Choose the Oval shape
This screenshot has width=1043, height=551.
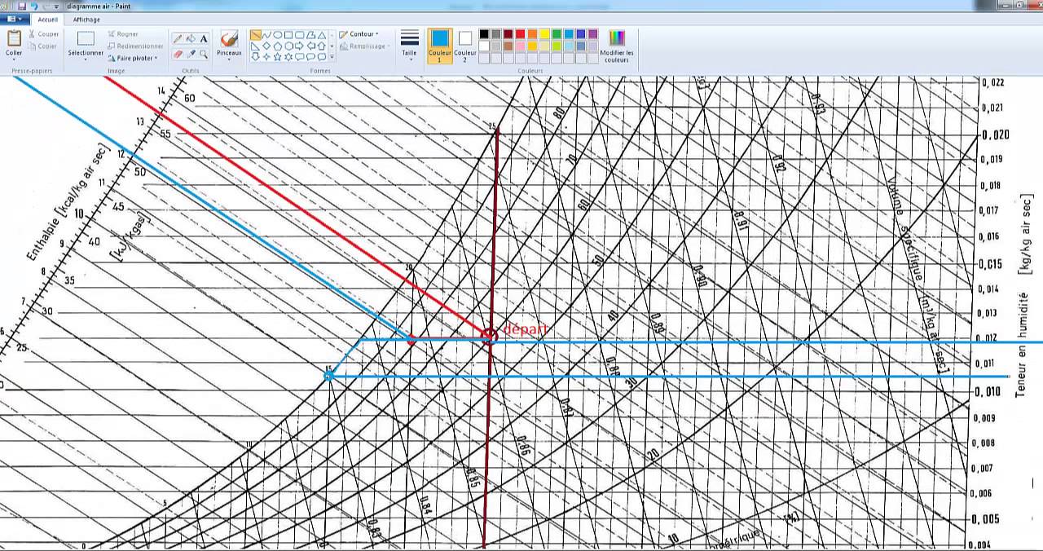tap(278, 35)
